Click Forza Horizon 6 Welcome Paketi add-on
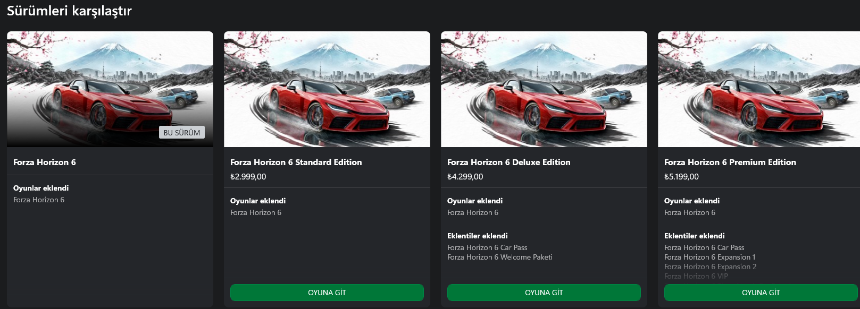The image size is (860, 309). [x=499, y=257]
